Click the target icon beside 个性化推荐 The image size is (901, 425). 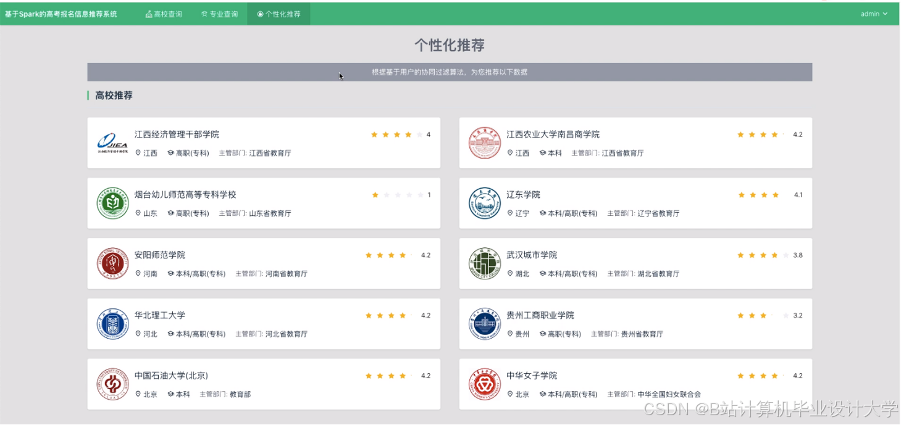(261, 13)
